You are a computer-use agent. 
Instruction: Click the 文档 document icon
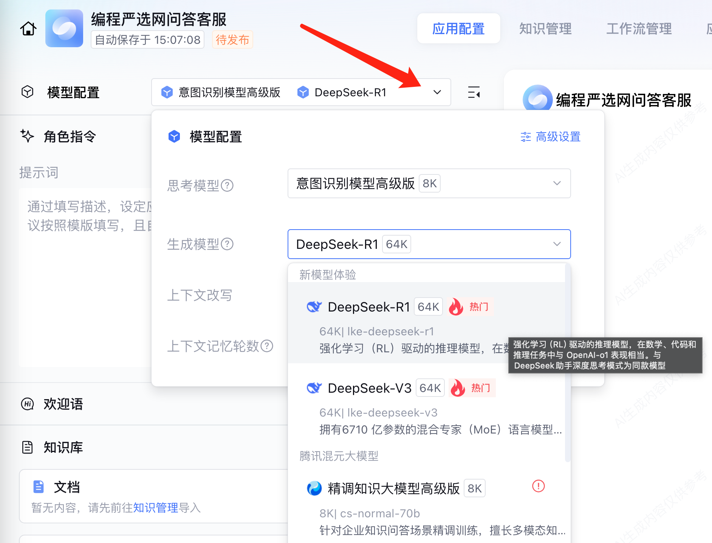click(x=39, y=487)
